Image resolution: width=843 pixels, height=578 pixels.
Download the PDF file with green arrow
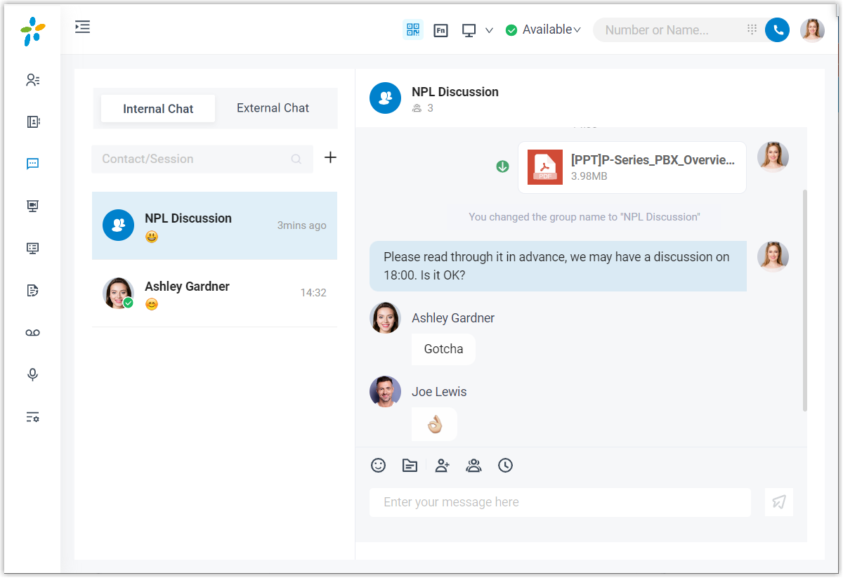(x=502, y=167)
